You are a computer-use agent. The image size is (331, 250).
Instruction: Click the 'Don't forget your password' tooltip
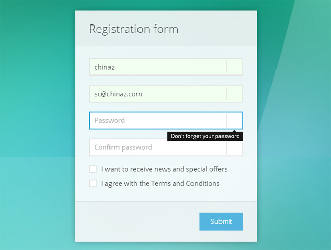tap(205, 136)
